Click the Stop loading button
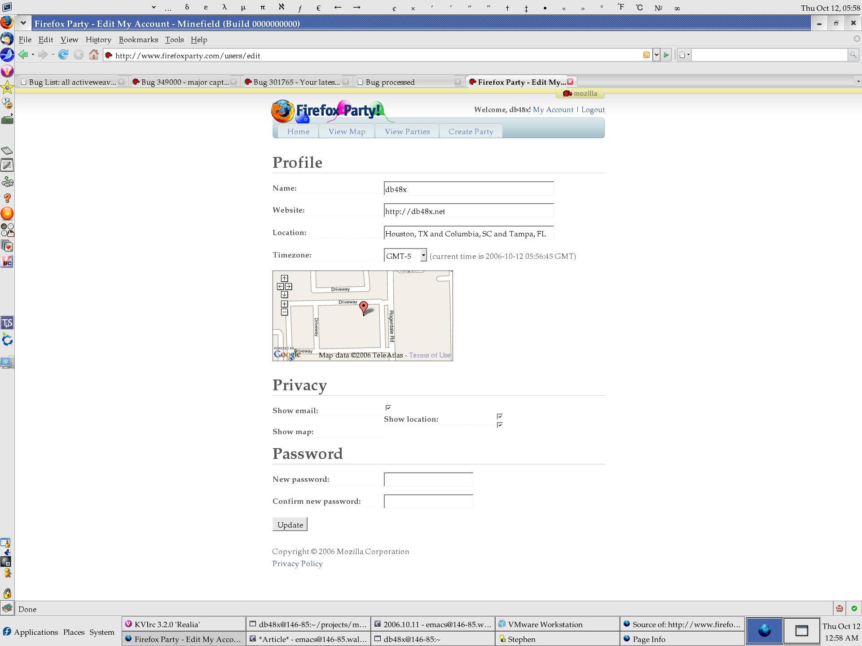This screenshot has height=646, width=862. click(x=79, y=55)
